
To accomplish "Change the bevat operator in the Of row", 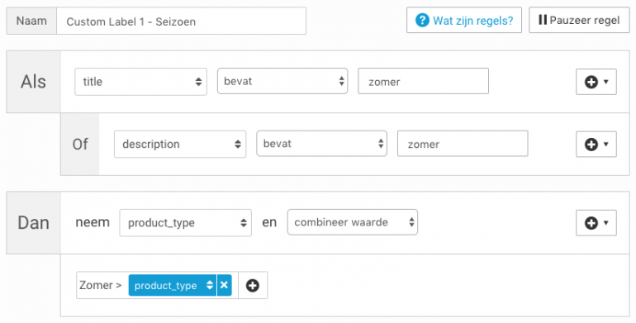I will [x=321, y=144].
